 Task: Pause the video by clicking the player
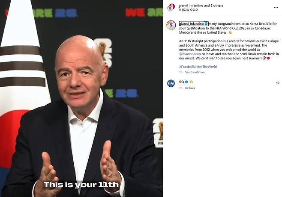point(81,98)
